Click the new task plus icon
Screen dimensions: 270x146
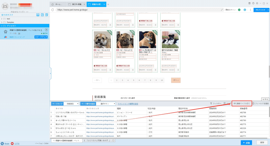coord(43,15)
